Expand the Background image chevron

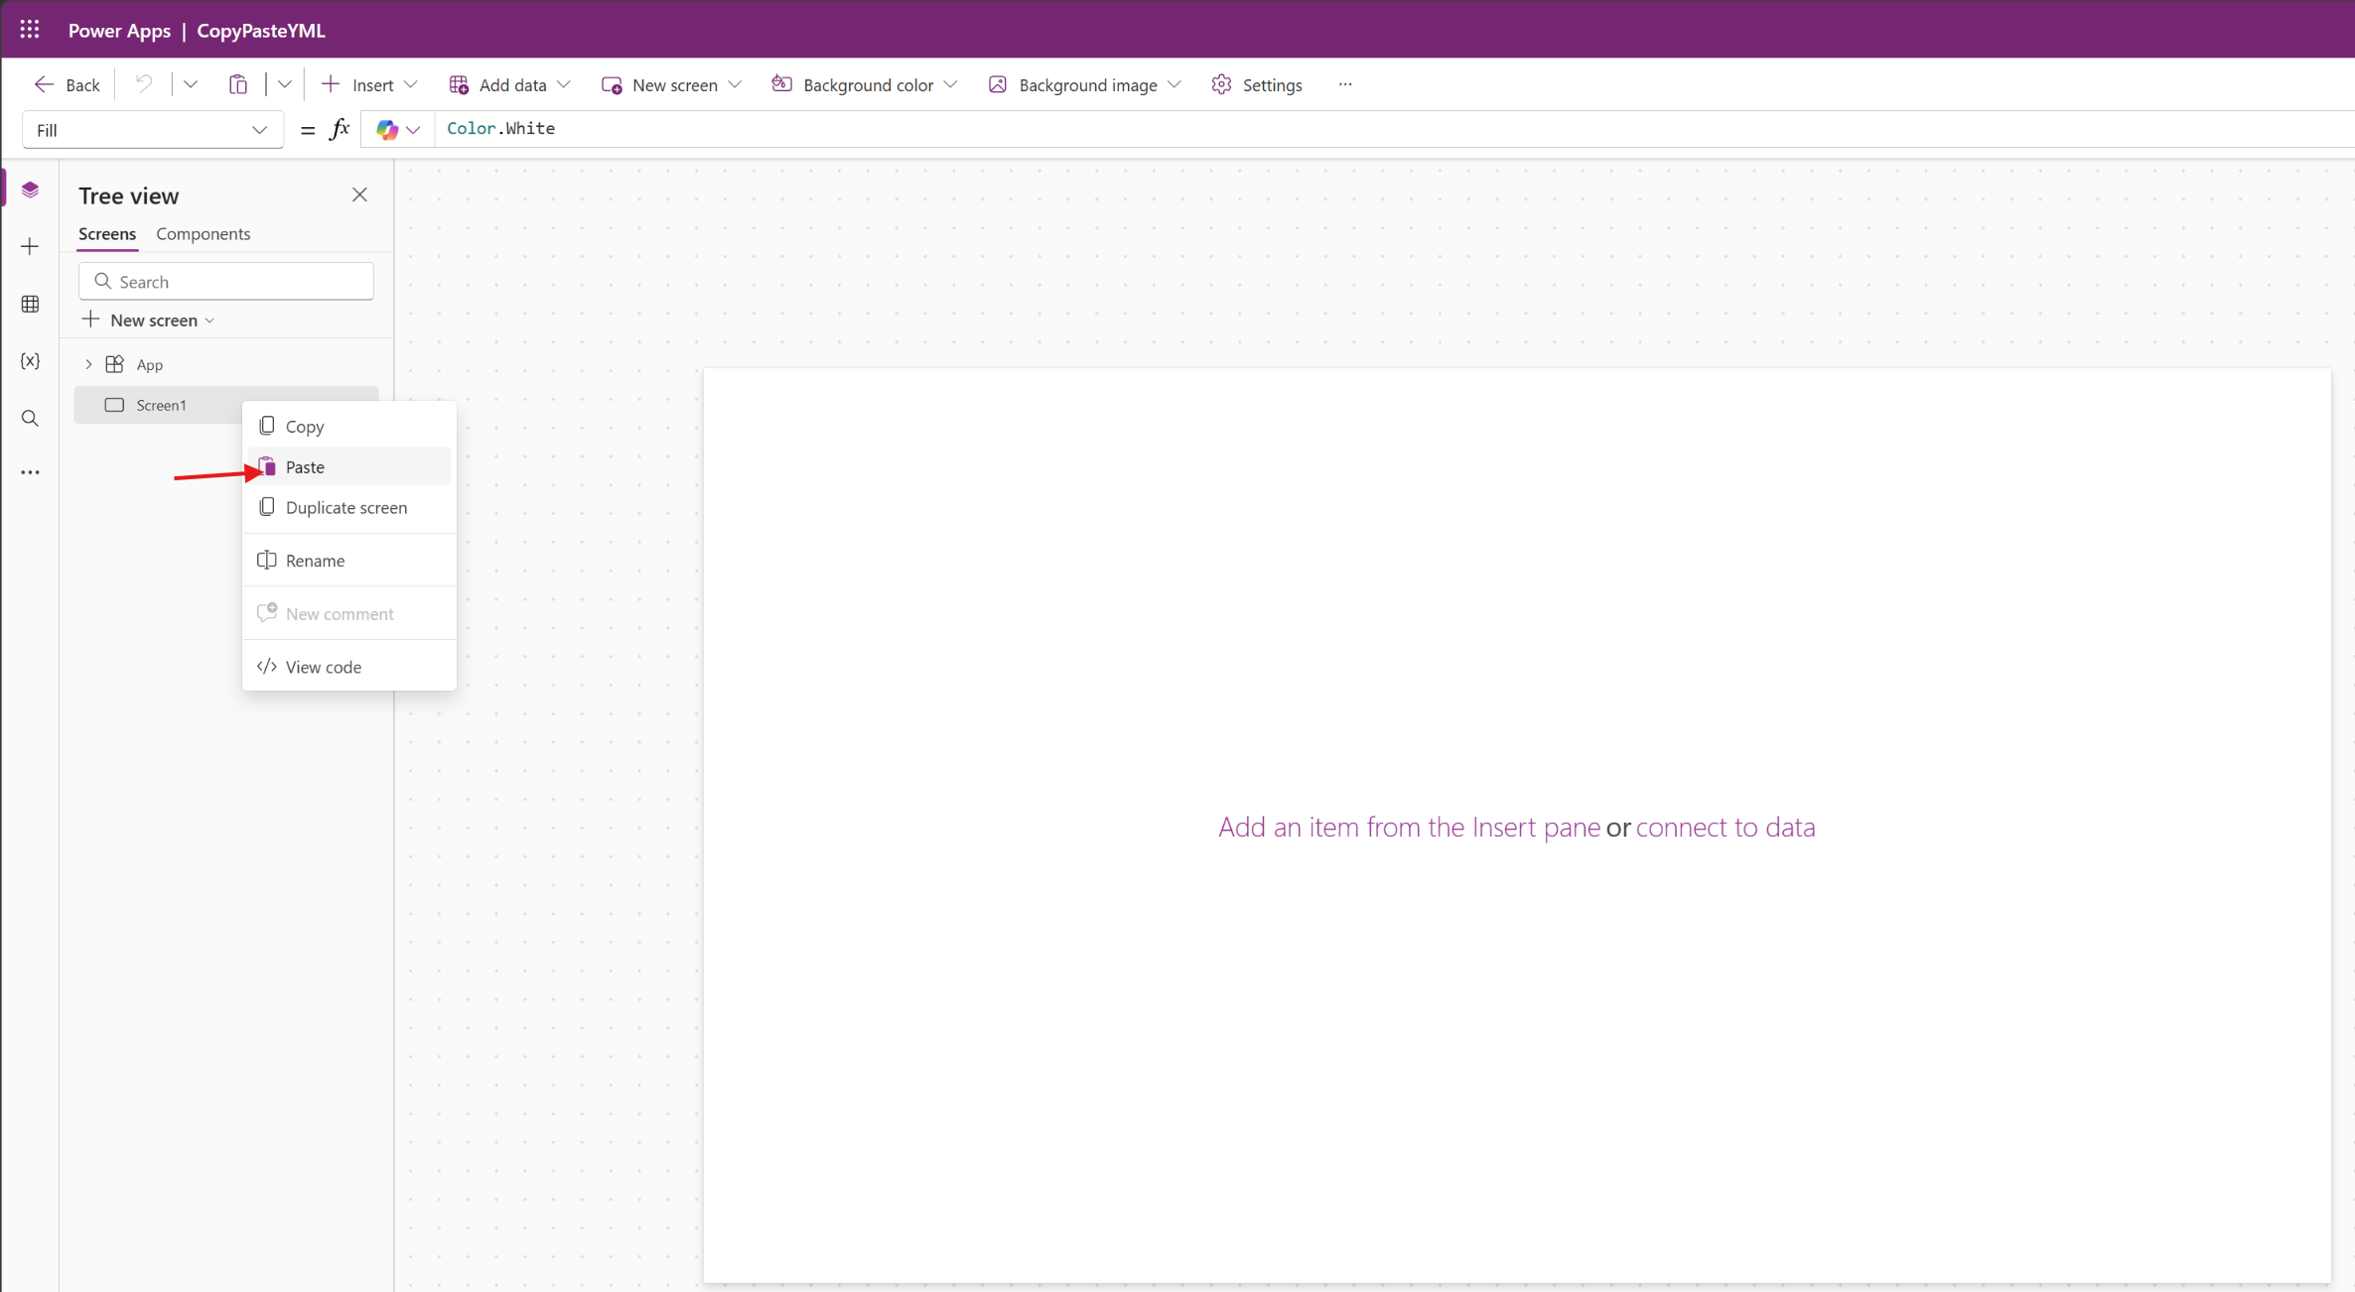(1175, 85)
